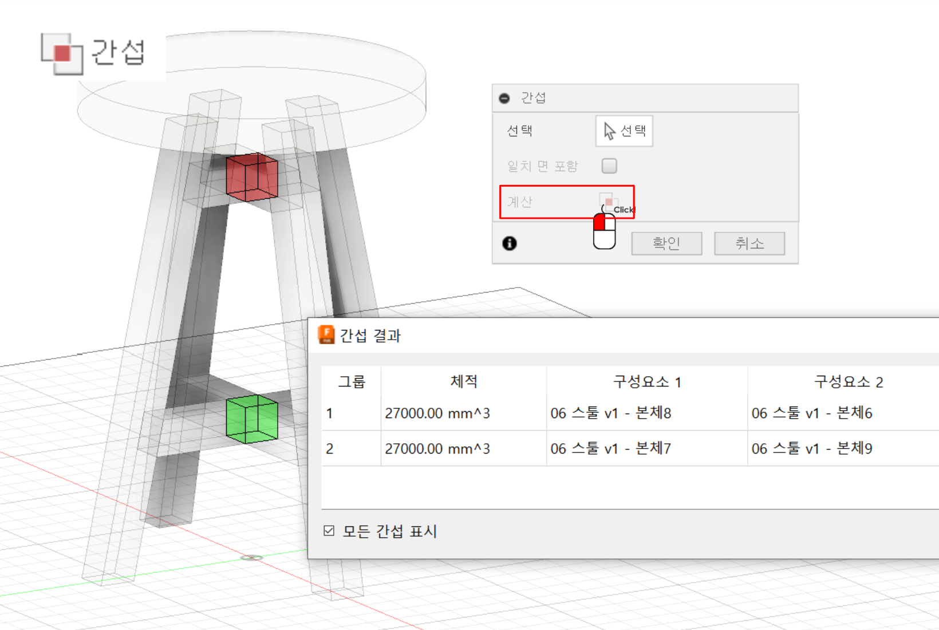Viewport: 939px width, 630px height.
Task: Select group 1 row number cell
Action: click(352, 413)
